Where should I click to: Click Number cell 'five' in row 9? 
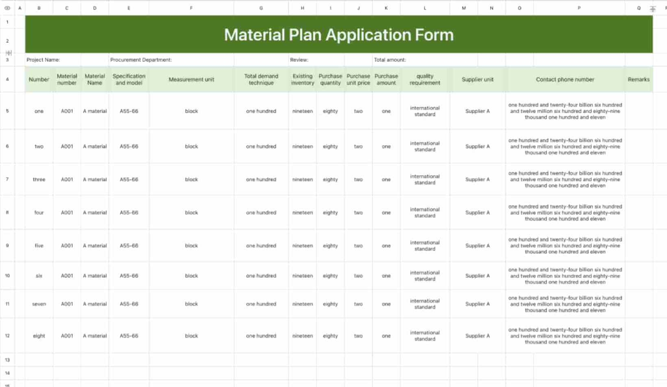39,246
